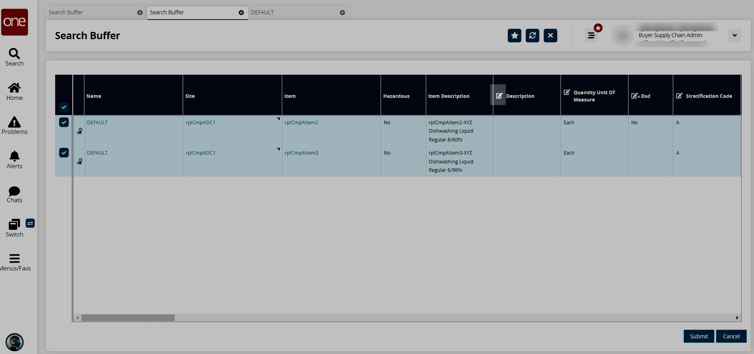Click the Each cell in rplCmpAItem3 row
The width and height of the screenshot is (754, 354).
point(594,161)
